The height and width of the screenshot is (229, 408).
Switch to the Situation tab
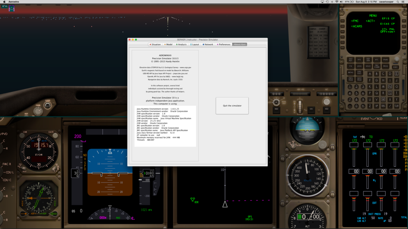[x=155, y=45]
